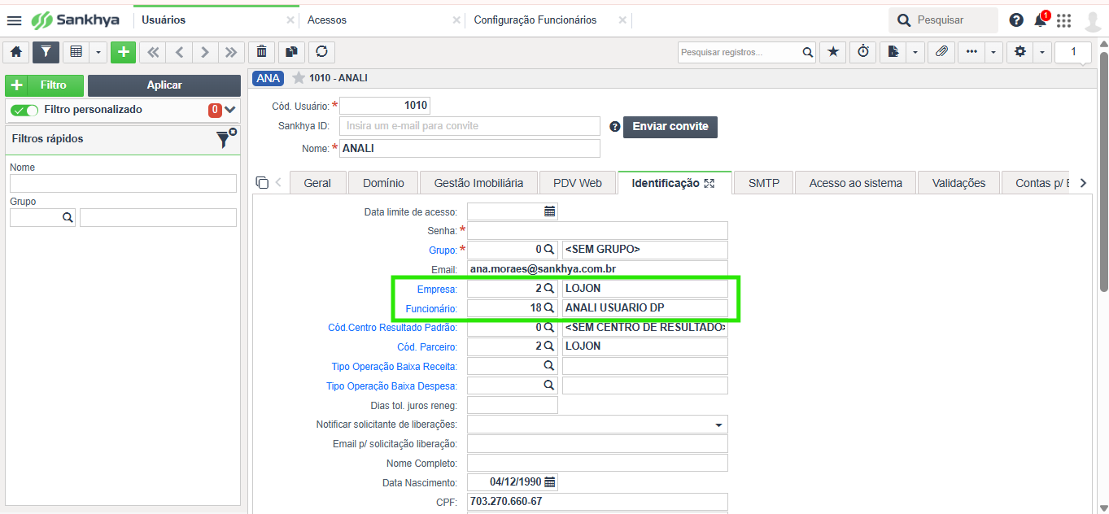Show previous tabs with left arrow

point(278,183)
